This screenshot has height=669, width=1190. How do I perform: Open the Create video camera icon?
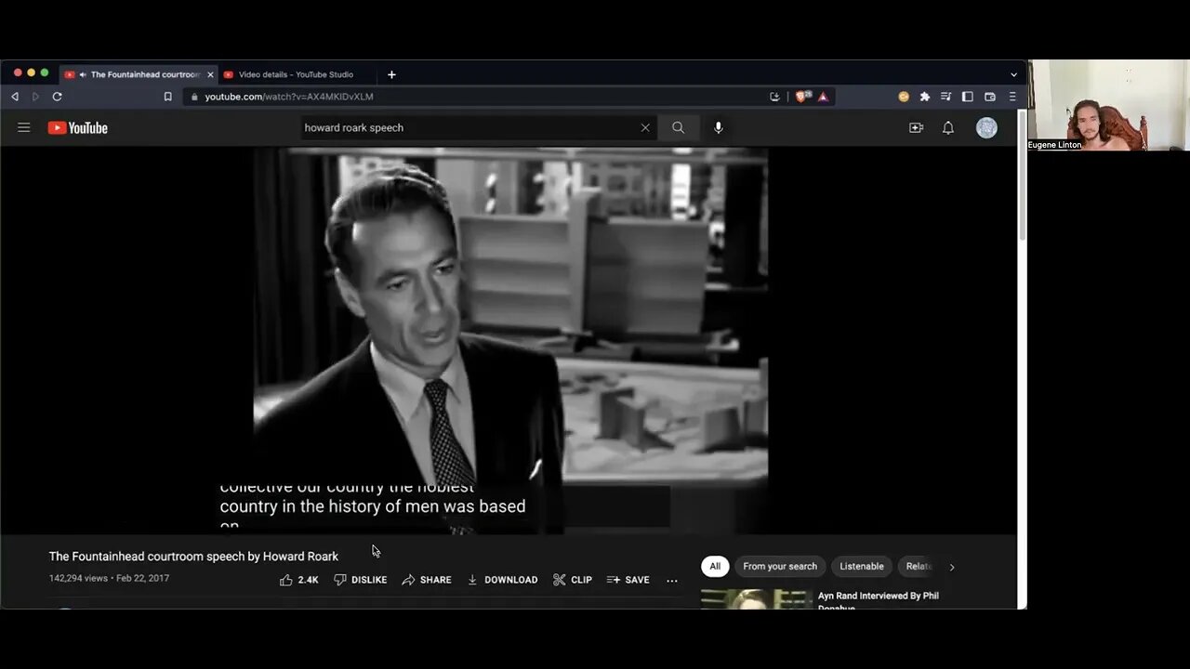click(916, 128)
